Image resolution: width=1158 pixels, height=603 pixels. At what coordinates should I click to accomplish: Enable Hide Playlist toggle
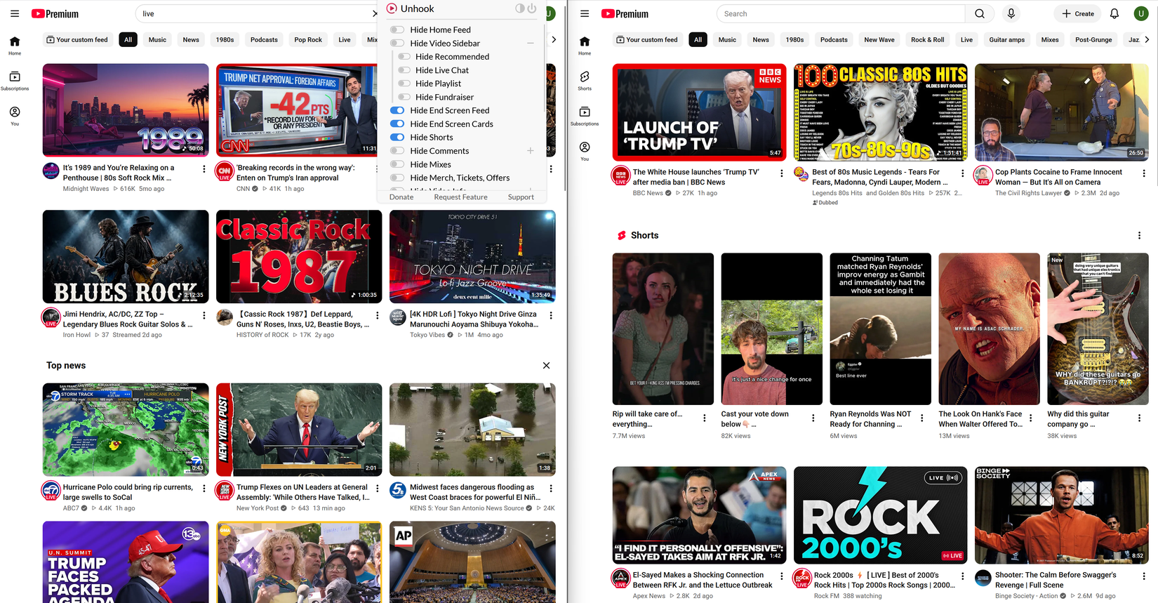tap(404, 83)
